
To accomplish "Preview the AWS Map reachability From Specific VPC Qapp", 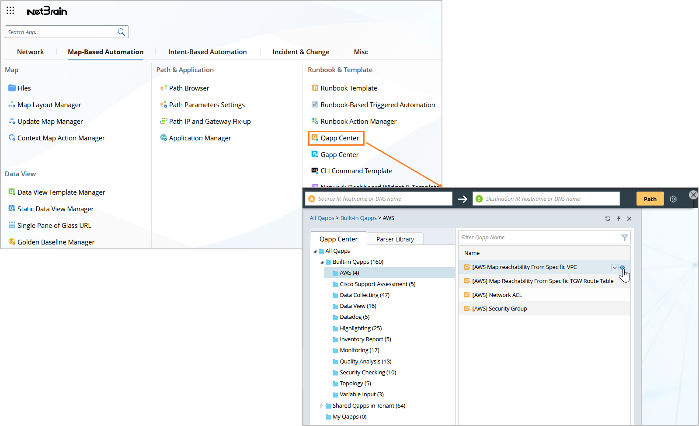I will pos(622,267).
